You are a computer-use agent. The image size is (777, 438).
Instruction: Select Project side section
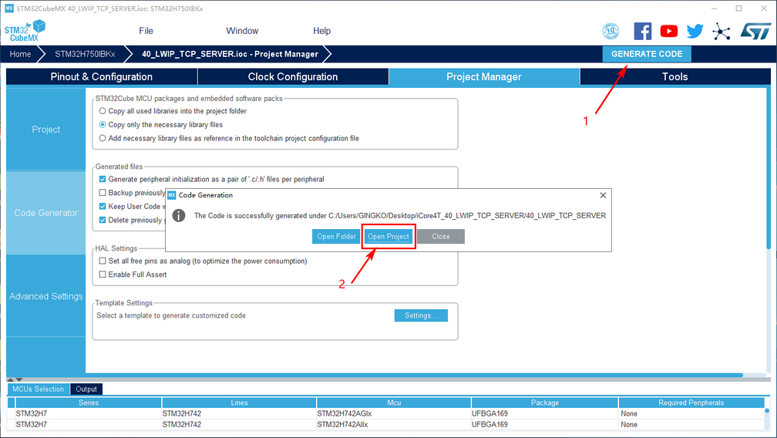point(46,130)
